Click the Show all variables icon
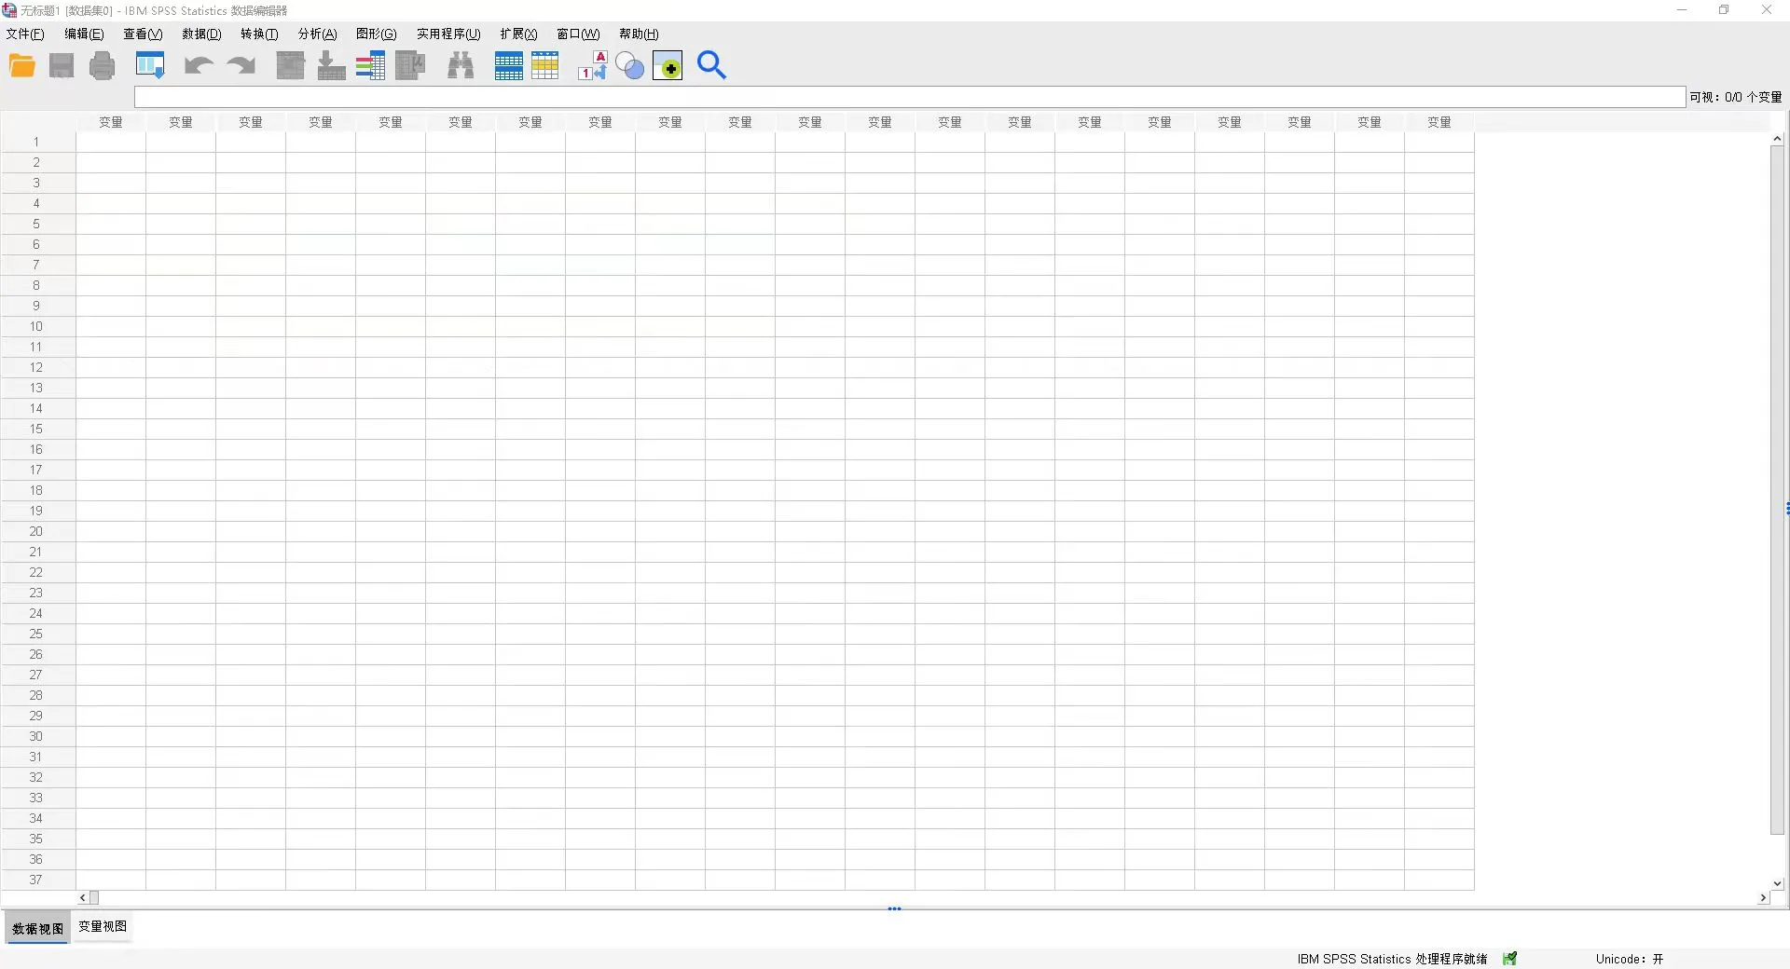Viewport: 1790px width, 969px height. [668, 65]
